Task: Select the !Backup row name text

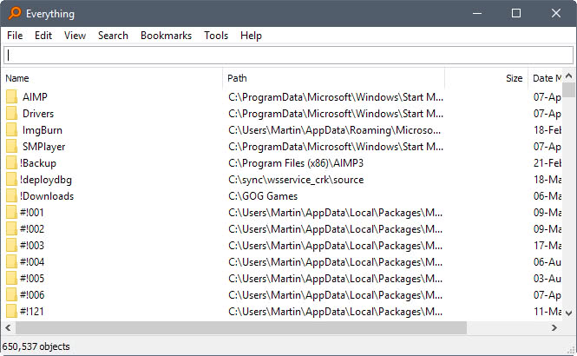Action: click(x=38, y=163)
